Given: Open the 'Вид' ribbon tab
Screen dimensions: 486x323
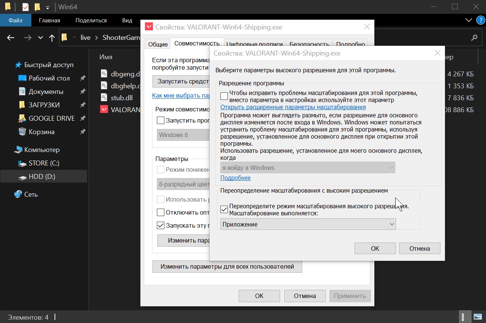Looking at the screenshot, I should 127,20.
